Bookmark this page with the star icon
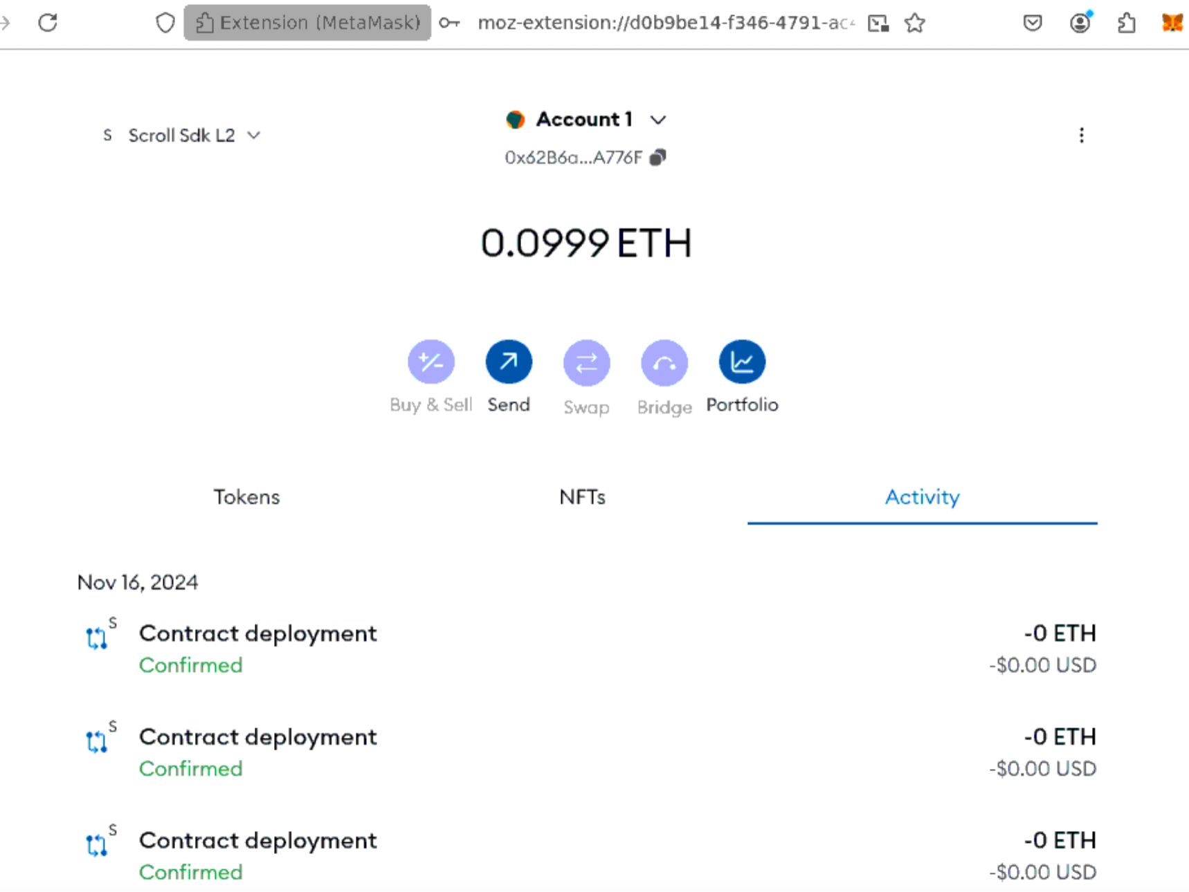This screenshot has height=892, width=1189. pyautogui.click(x=915, y=24)
